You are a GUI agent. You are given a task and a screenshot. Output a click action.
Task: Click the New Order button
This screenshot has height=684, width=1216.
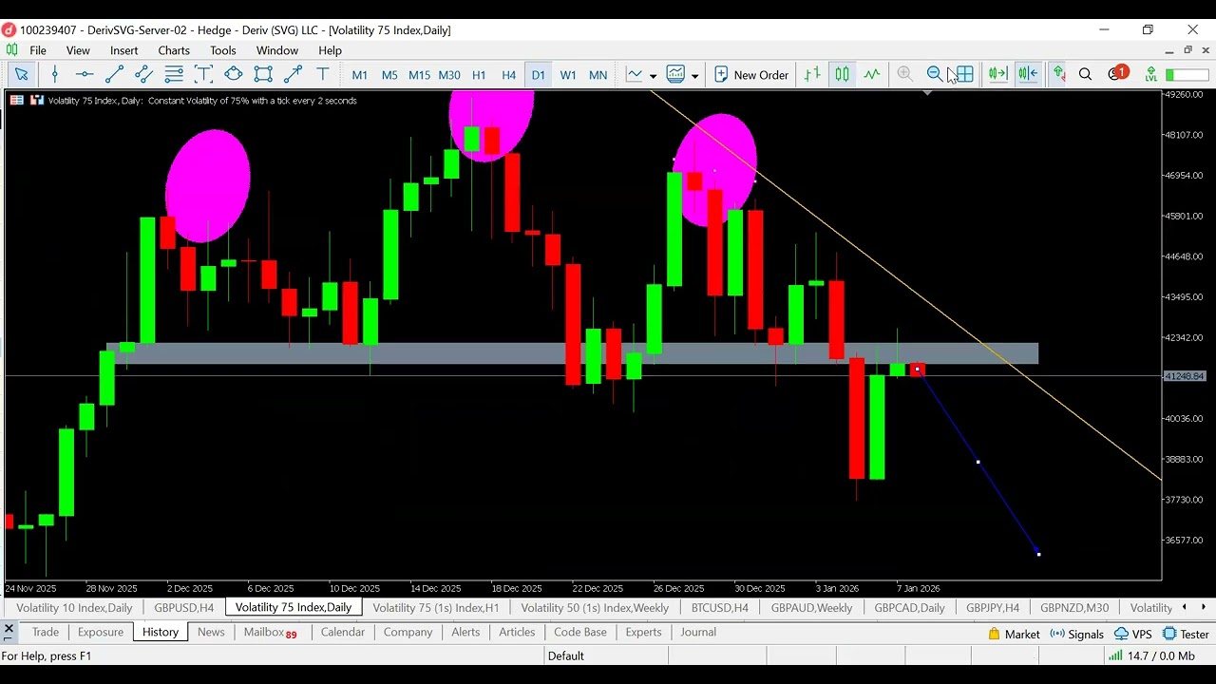click(x=751, y=75)
